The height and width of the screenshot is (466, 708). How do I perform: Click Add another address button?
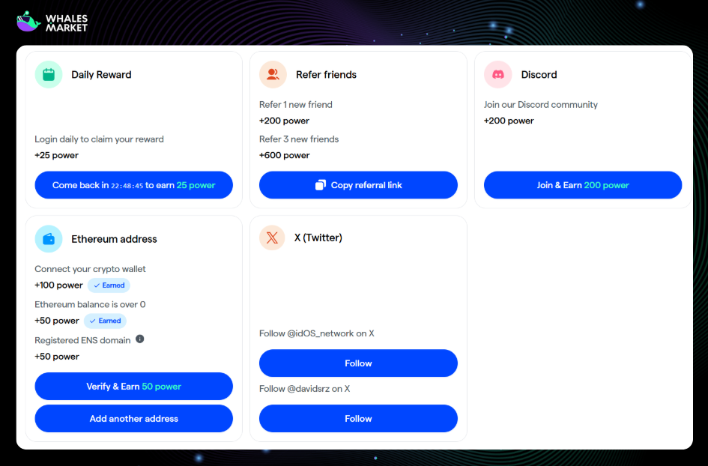(133, 419)
